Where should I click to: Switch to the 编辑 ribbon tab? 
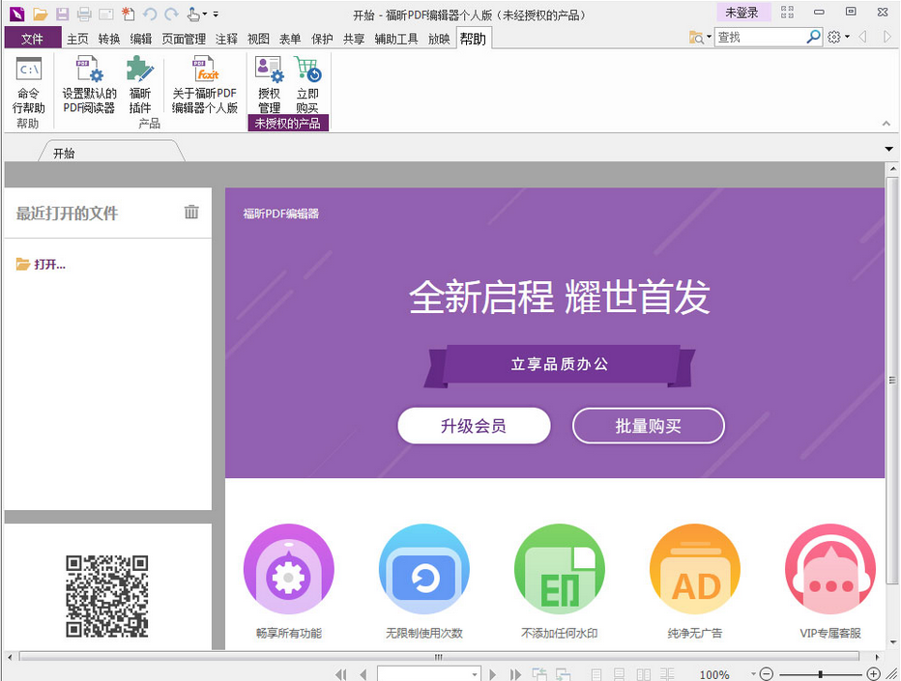[141, 39]
